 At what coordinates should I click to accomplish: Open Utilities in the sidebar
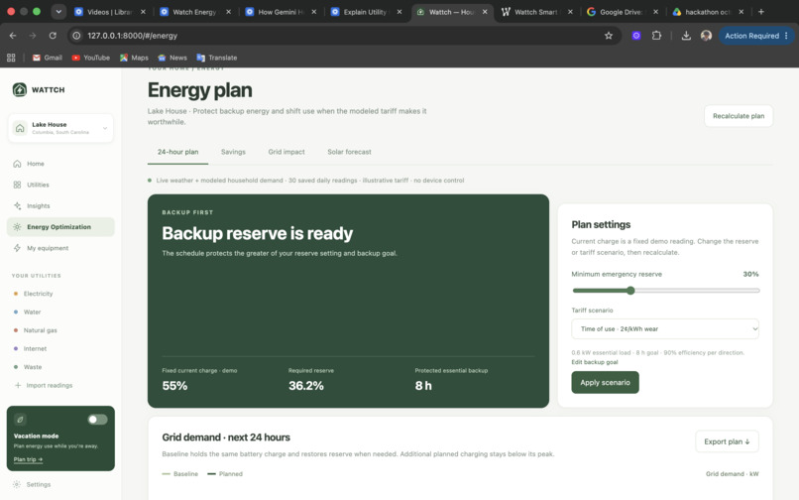coord(60,185)
